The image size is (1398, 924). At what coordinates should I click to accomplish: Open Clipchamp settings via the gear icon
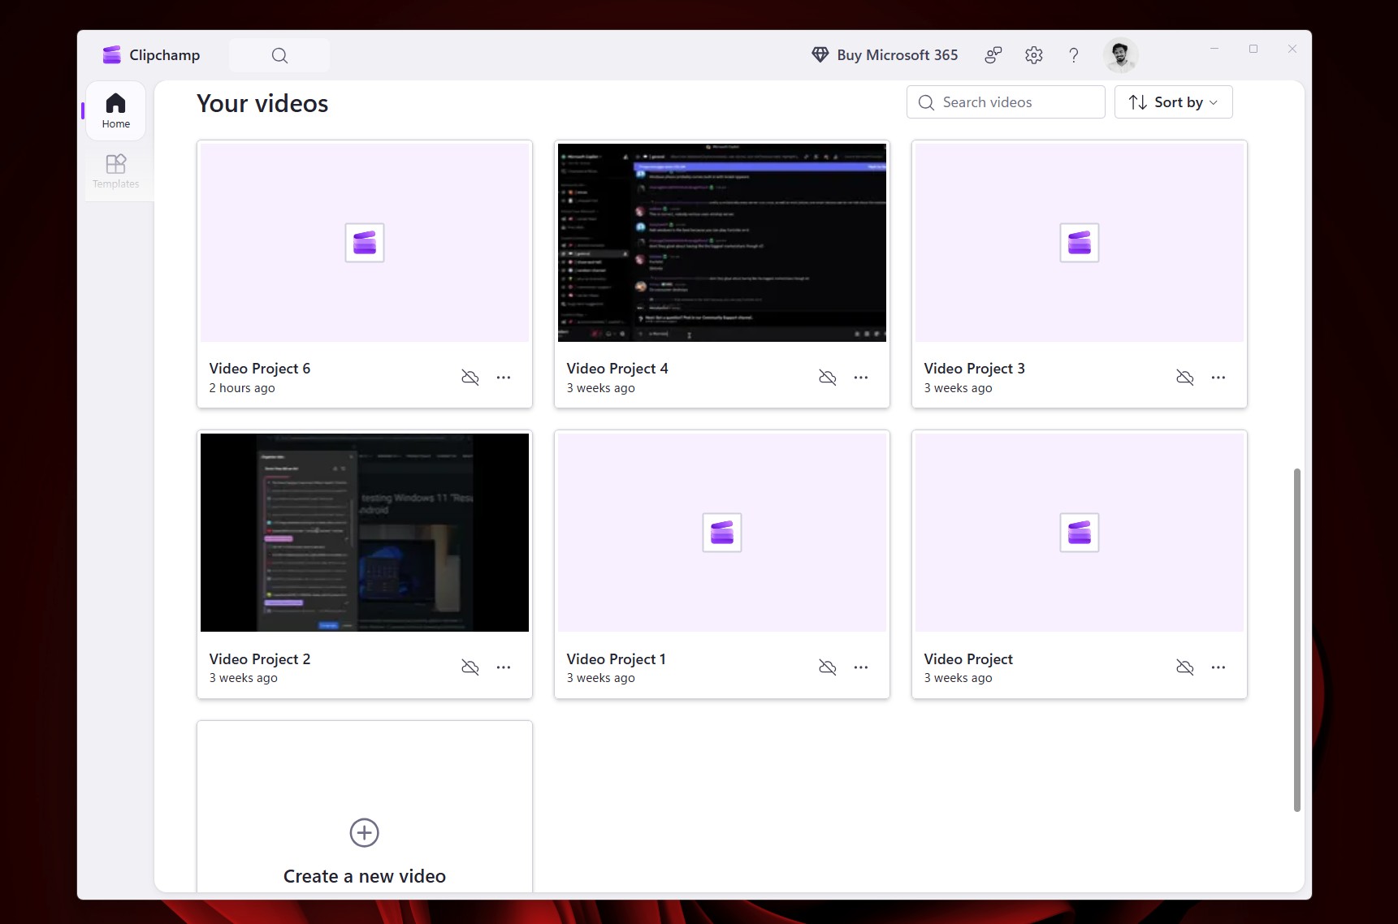click(1033, 54)
